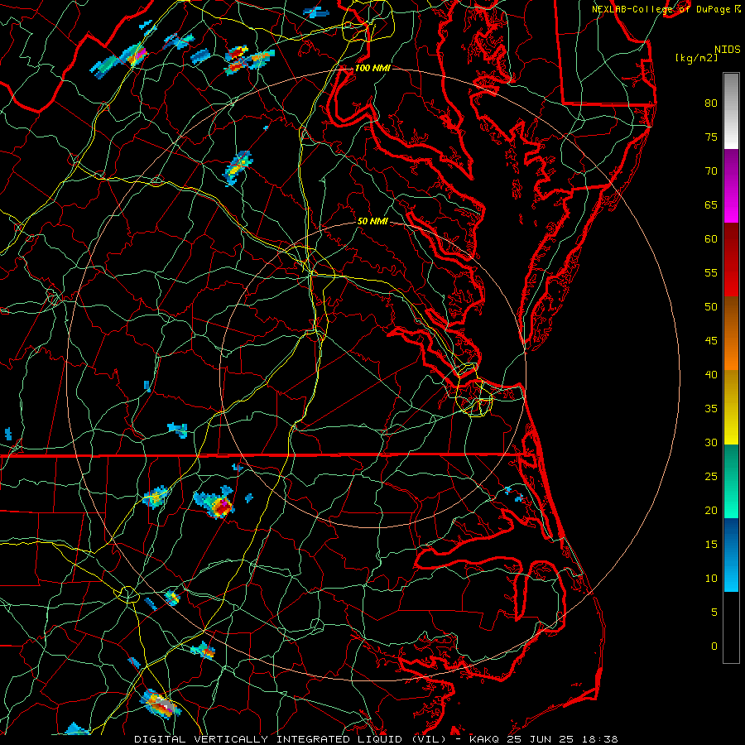Viewport: 745px width, 745px height.
Task: Select the 55 value on the scale
Action: pos(711,272)
